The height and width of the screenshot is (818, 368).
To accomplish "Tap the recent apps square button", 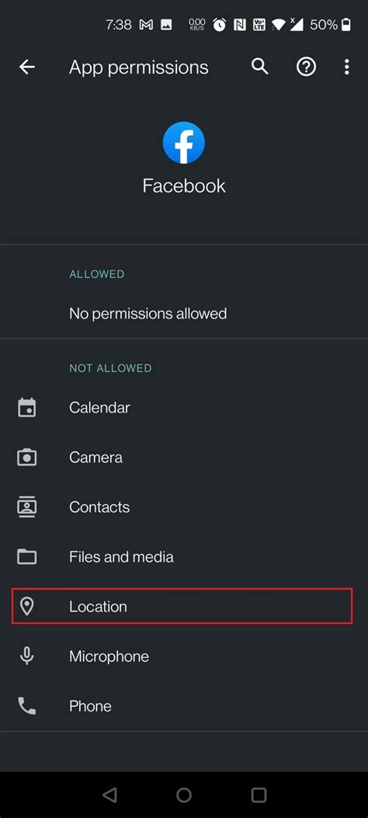I will click(259, 795).
